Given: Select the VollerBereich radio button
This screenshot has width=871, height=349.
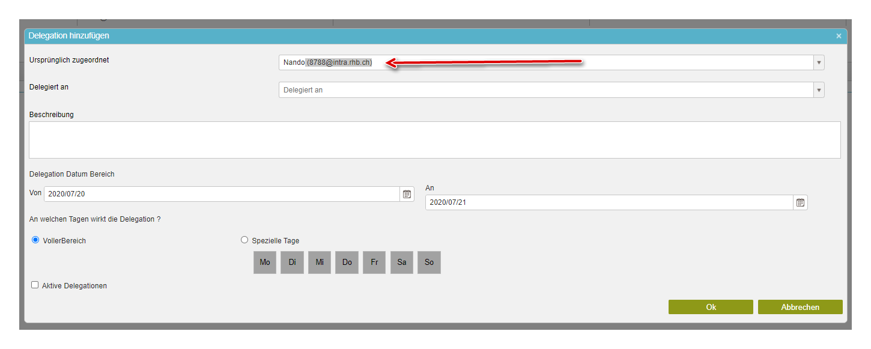Looking at the screenshot, I should pos(35,240).
